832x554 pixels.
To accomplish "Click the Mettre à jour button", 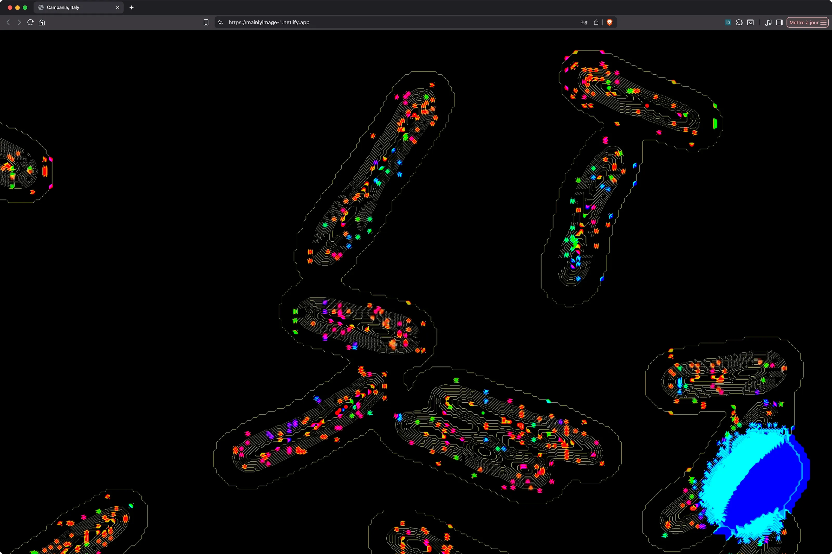I will coord(803,22).
